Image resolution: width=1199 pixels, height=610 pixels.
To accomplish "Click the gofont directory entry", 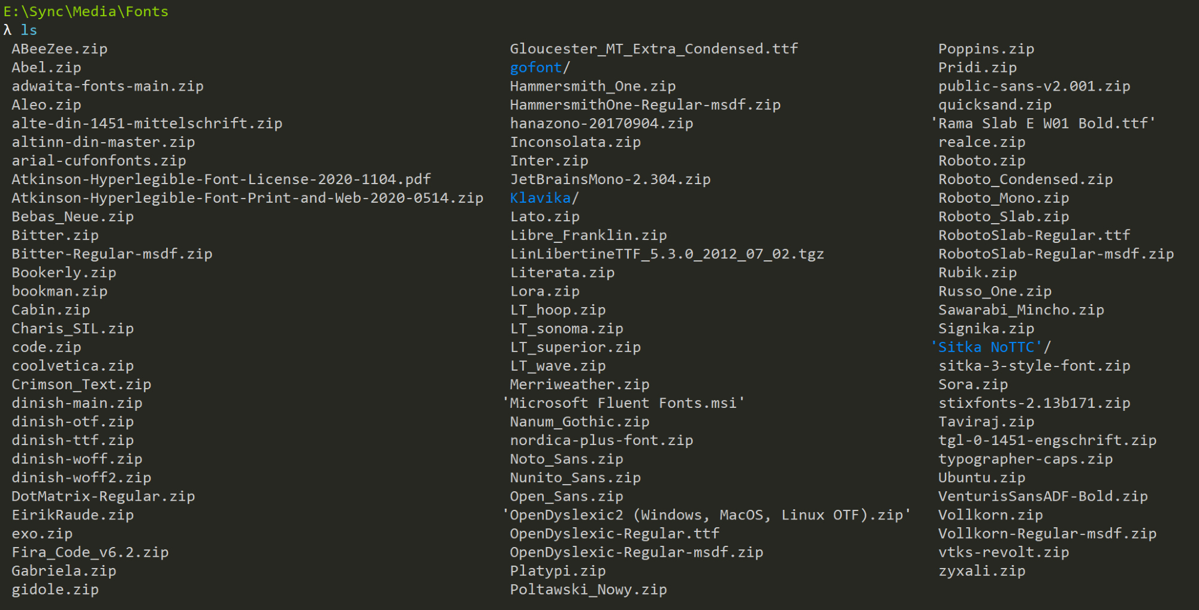I will click(x=536, y=68).
